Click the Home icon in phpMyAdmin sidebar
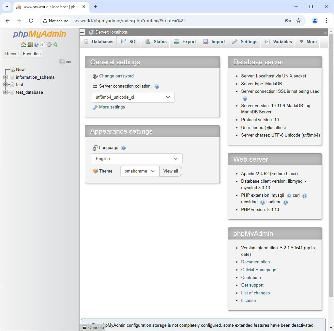 coord(23,44)
